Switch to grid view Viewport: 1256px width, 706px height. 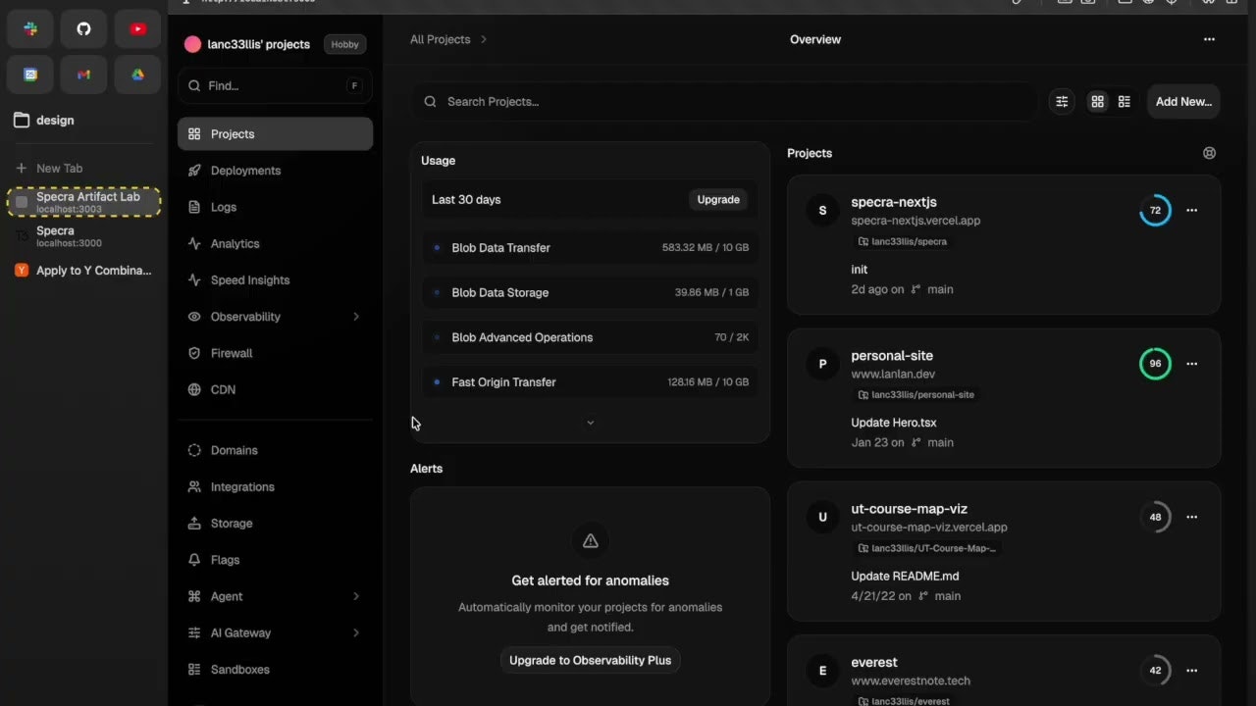1098,102
